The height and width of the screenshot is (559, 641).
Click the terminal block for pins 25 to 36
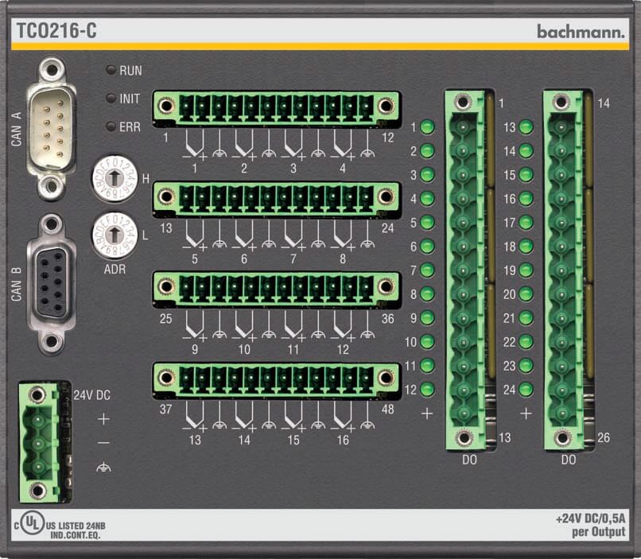tap(276, 289)
